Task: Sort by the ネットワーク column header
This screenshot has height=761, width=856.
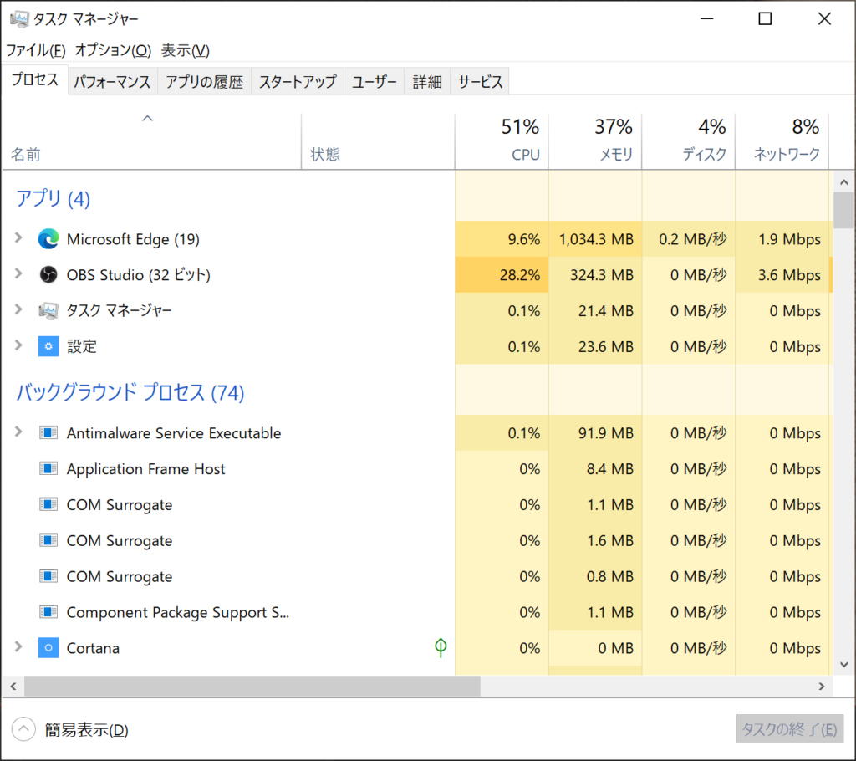Action: tap(782, 141)
